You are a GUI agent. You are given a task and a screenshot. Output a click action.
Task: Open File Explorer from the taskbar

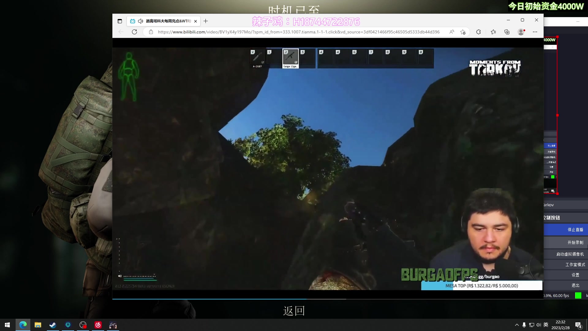tap(38, 325)
